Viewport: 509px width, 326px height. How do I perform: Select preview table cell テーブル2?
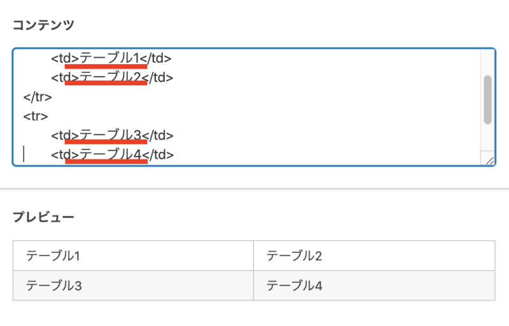coord(374,255)
